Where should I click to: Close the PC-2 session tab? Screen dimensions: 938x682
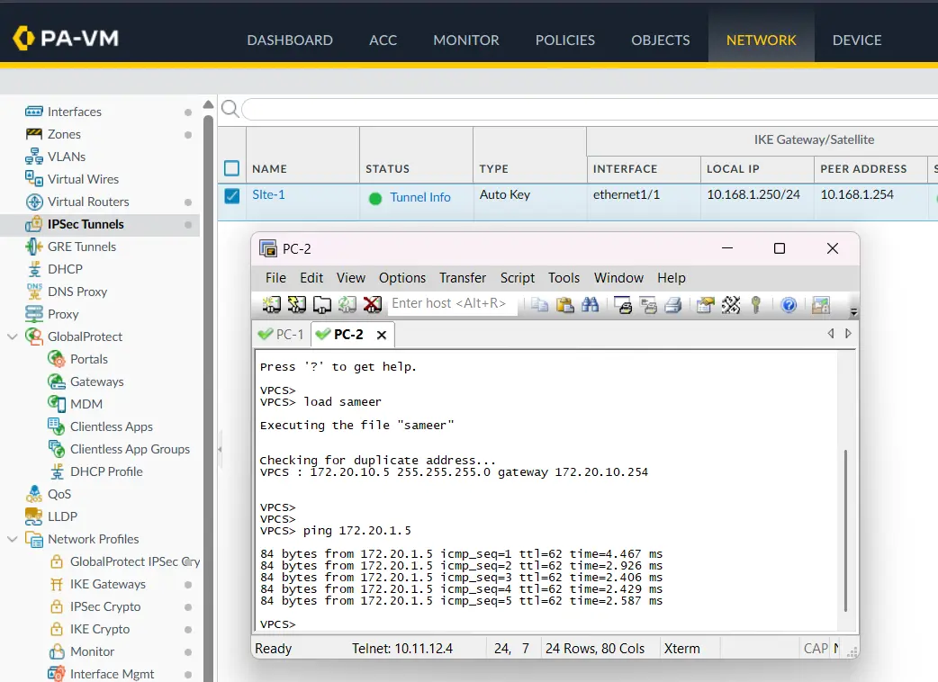382,335
